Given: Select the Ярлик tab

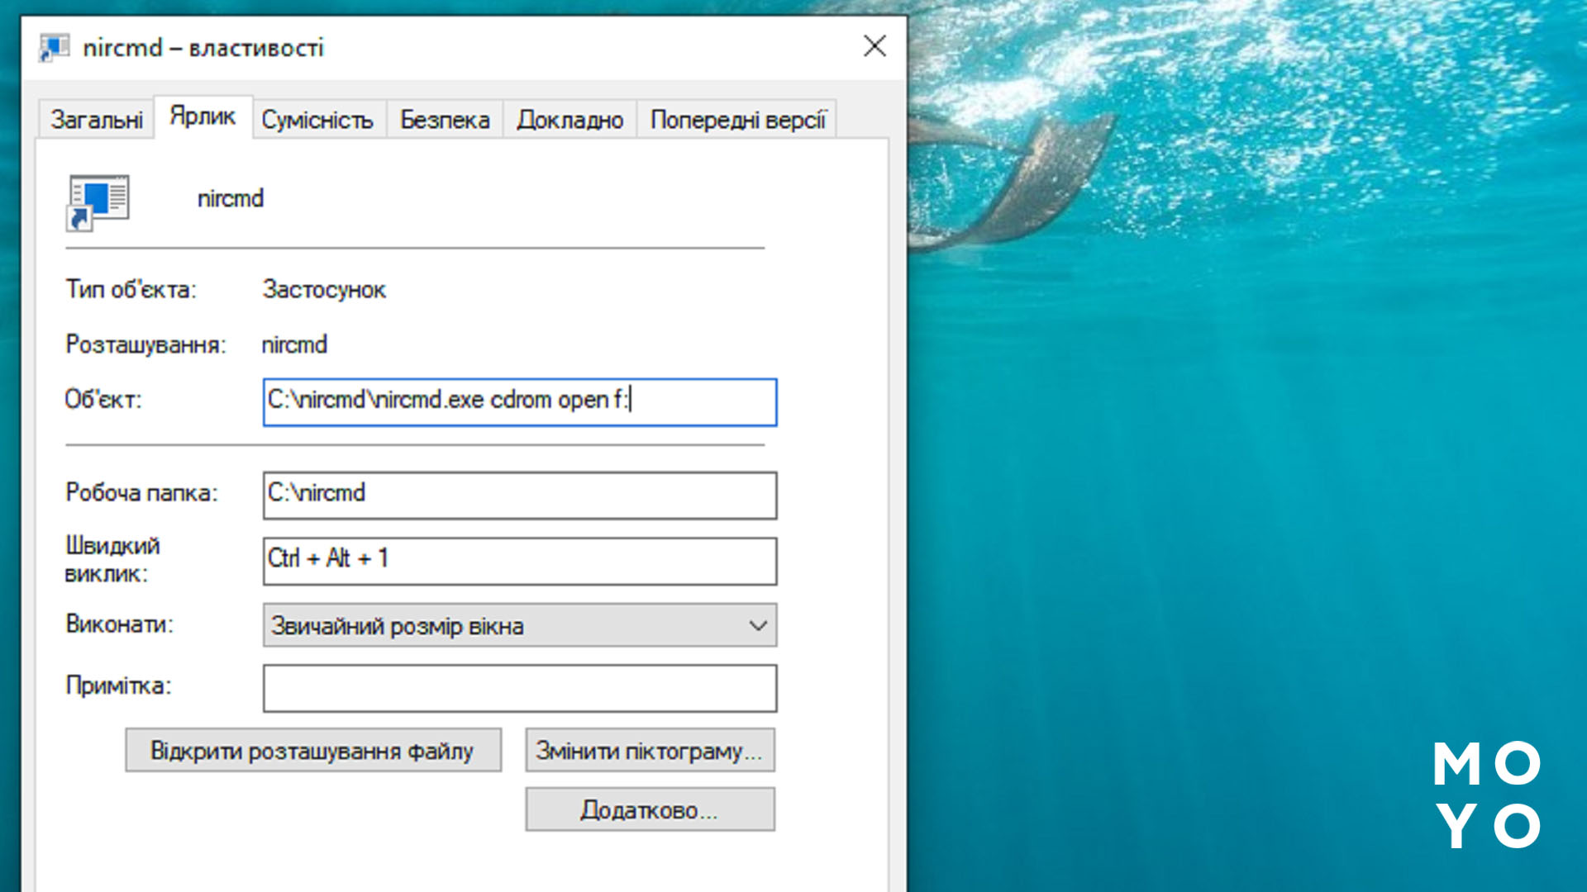Looking at the screenshot, I should [203, 116].
